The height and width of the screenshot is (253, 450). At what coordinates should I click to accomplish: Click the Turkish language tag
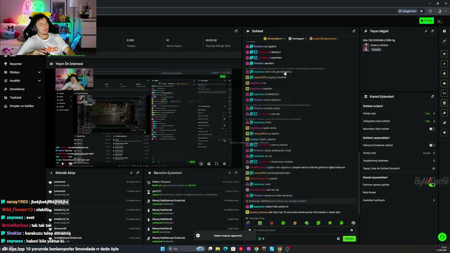coord(376,50)
